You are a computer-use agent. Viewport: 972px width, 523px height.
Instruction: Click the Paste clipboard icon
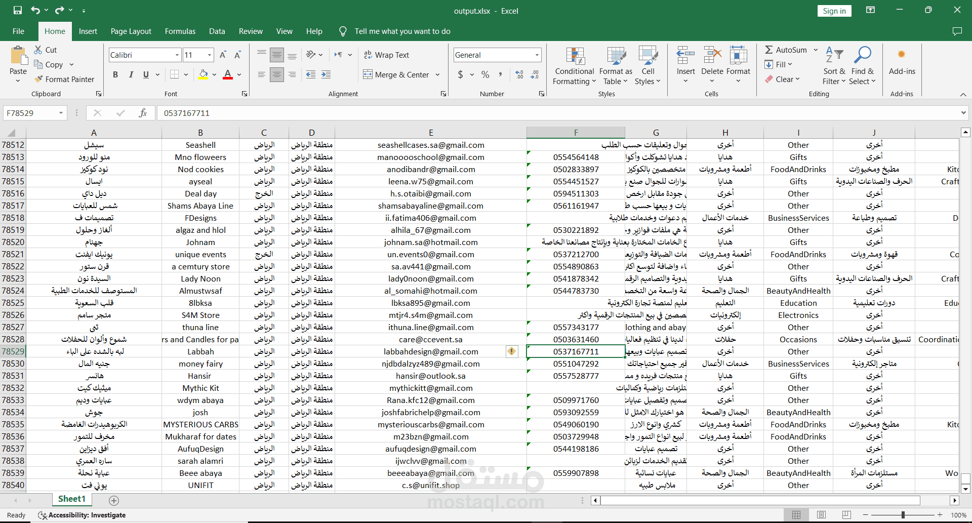pos(18,56)
